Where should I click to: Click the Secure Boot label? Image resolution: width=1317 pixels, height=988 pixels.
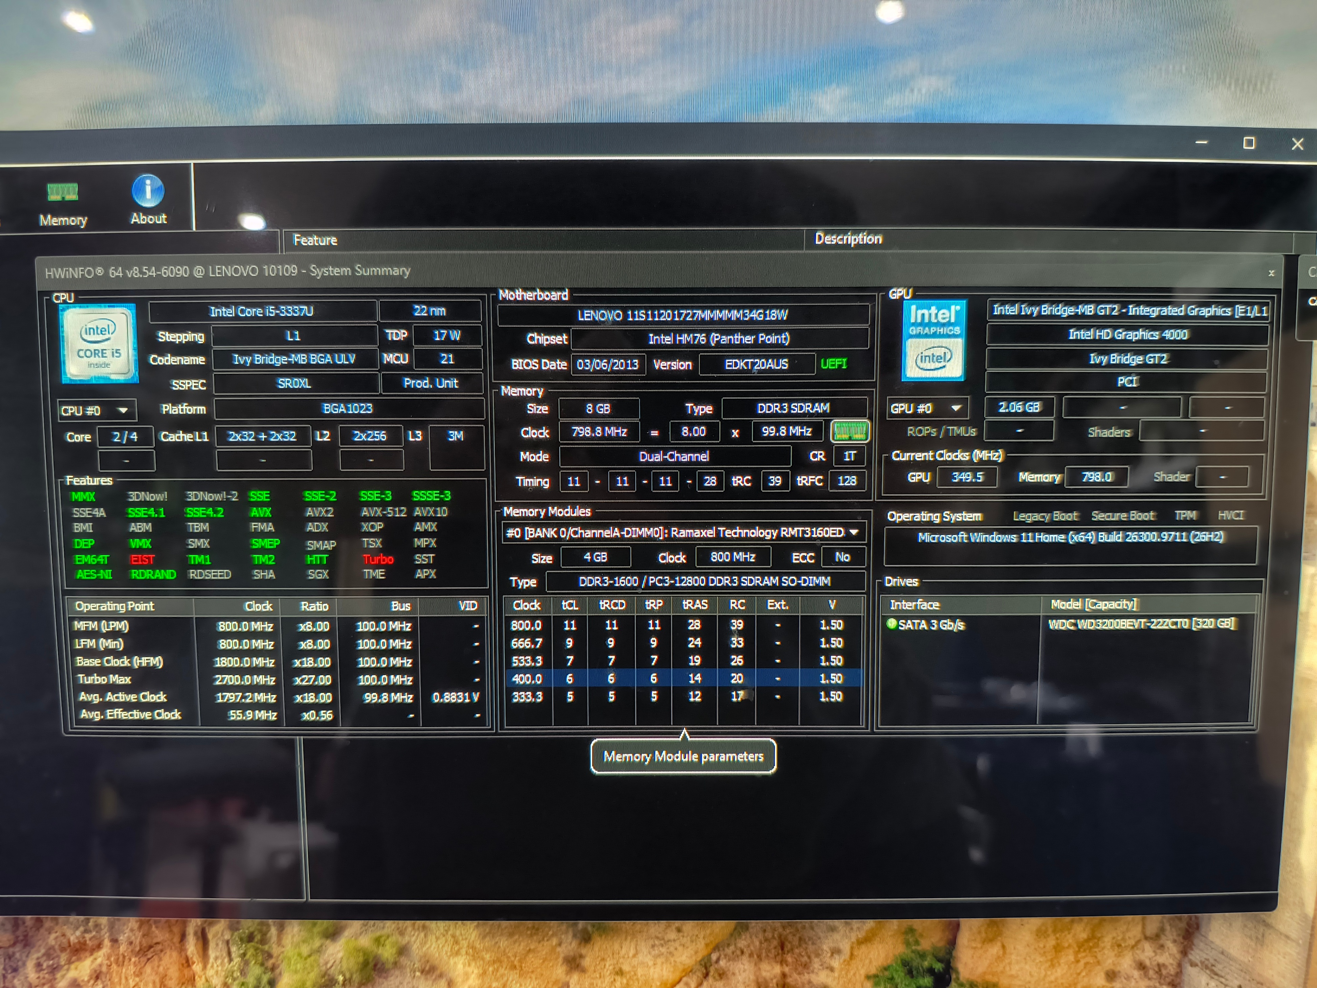1123,516
